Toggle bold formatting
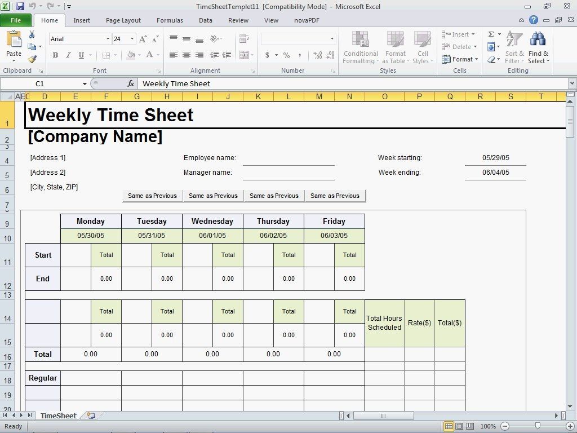Image resolution: width=577 pixels, height=433 pixels. tap(55, 55)
